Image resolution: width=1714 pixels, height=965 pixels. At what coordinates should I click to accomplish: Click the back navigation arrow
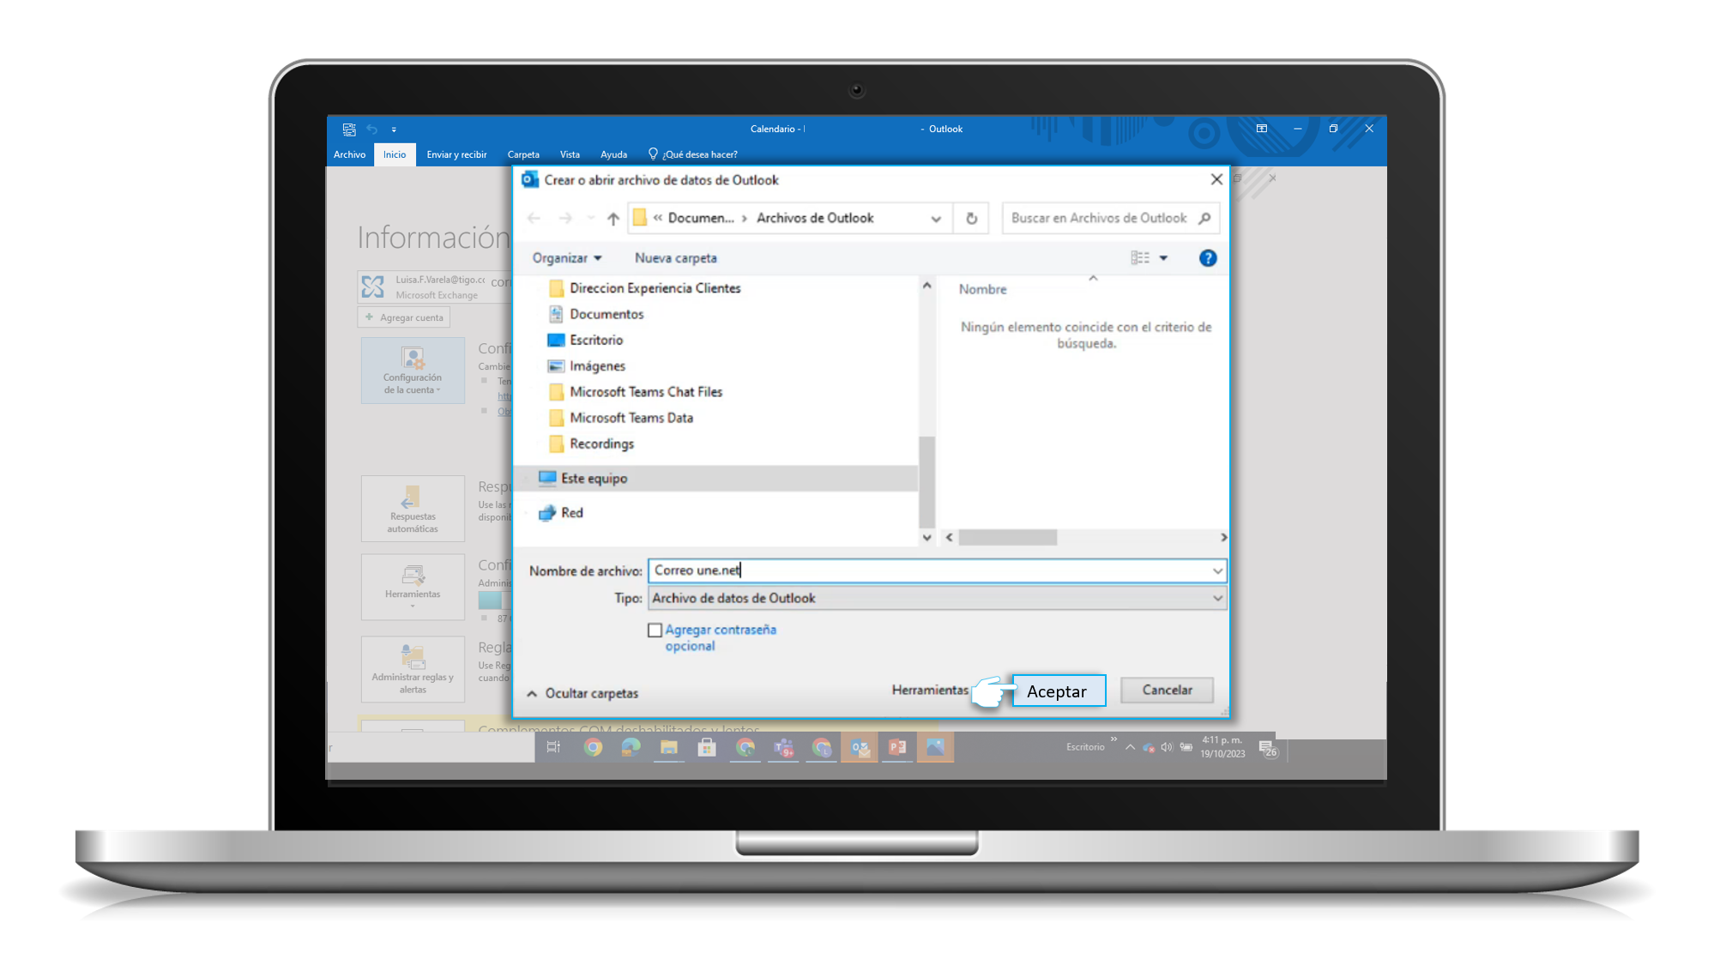(534, 219)
